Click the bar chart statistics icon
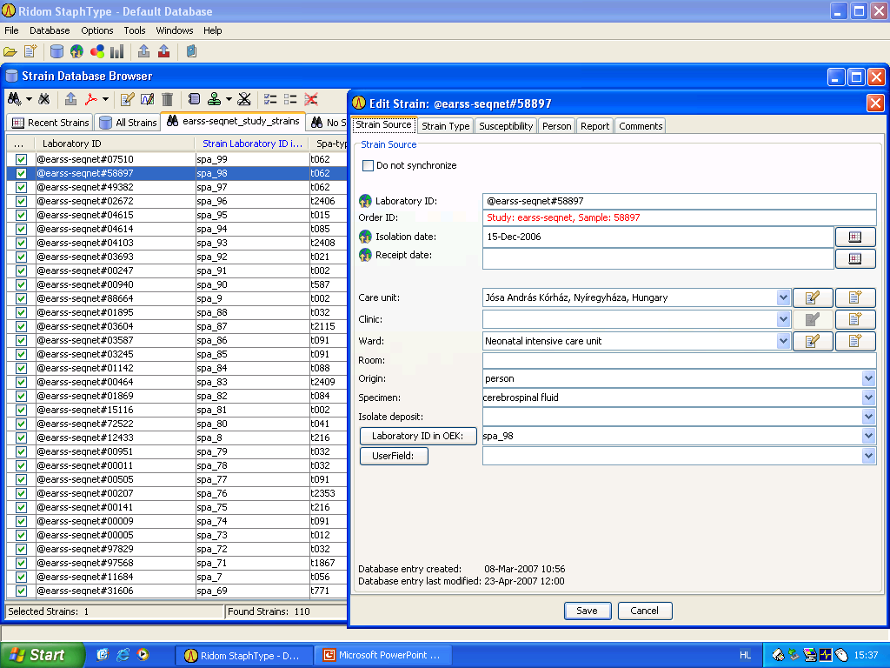This screenshot has height=668, width=890. tap(117, 51)
